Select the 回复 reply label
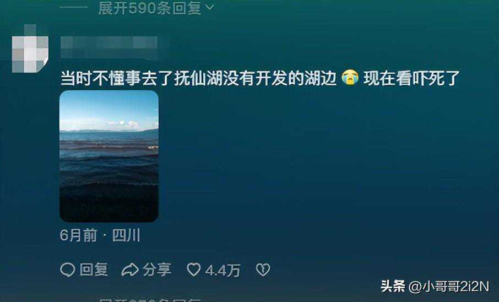The height and width of the screenshot is (302, 499). point(94,269)
